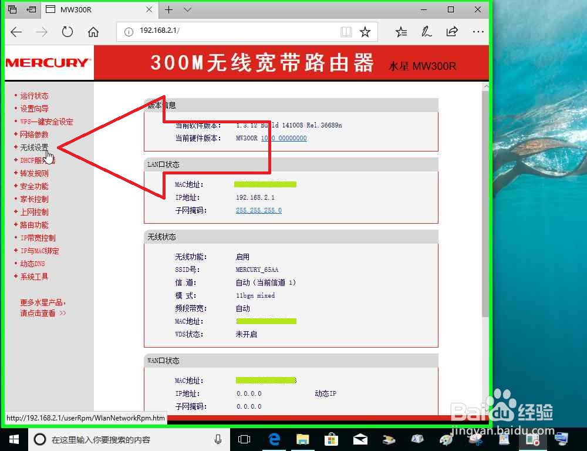The width and height of the screenshot is (587, 451).
Task: Open the tab actions chevron dropdown
Action: tap(187, 10)
